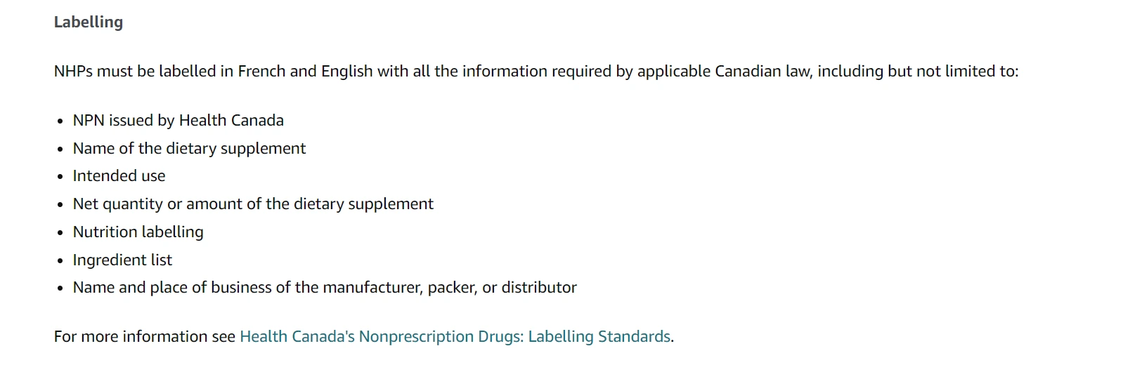Click the Net quantity or amount list item
Image resolution: width=1142 pixels, height=372 pixels.
coord(253,204)
